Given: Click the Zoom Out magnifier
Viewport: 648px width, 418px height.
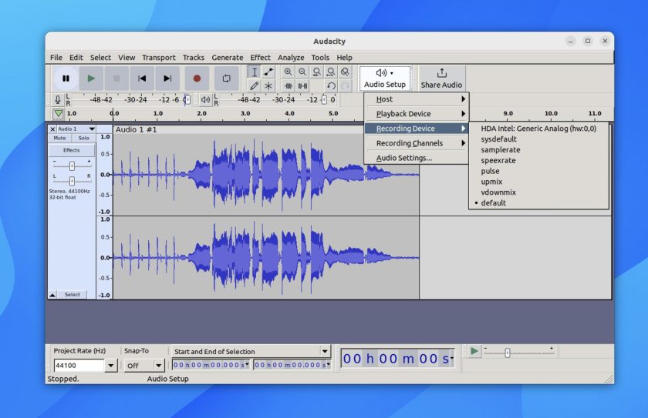Looking at the screenshot, I should [302, 72].
